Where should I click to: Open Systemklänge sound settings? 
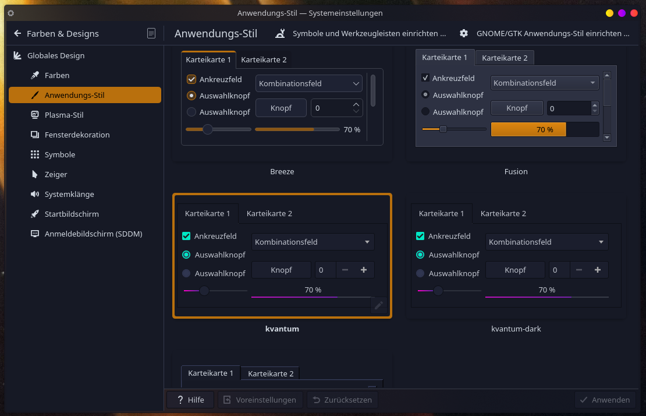[69, 194]
